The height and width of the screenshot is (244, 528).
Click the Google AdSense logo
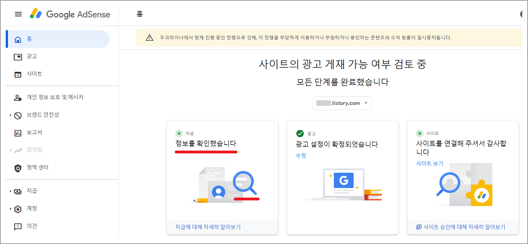point(70,14)
